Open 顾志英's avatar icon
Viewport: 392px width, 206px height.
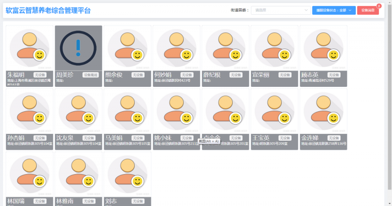[x=323, y=48]
